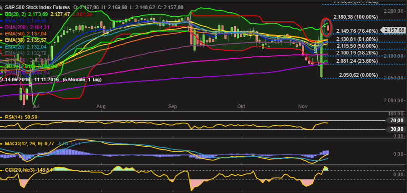Click Fibonacci level 2.149,76 (76.40%)
The height and width of the screenshot is (193, 407).
tap(356, 31)
